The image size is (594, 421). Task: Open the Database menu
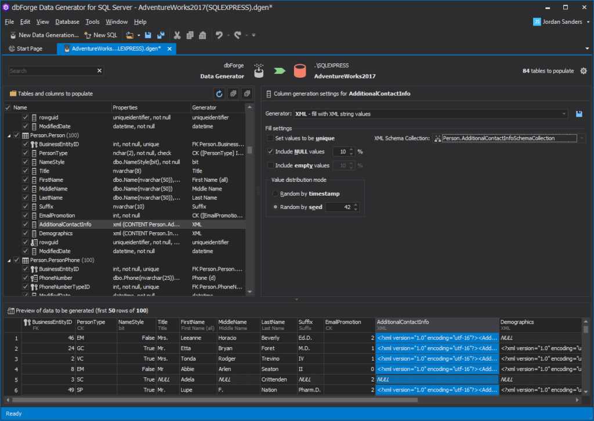pos(67,21)
